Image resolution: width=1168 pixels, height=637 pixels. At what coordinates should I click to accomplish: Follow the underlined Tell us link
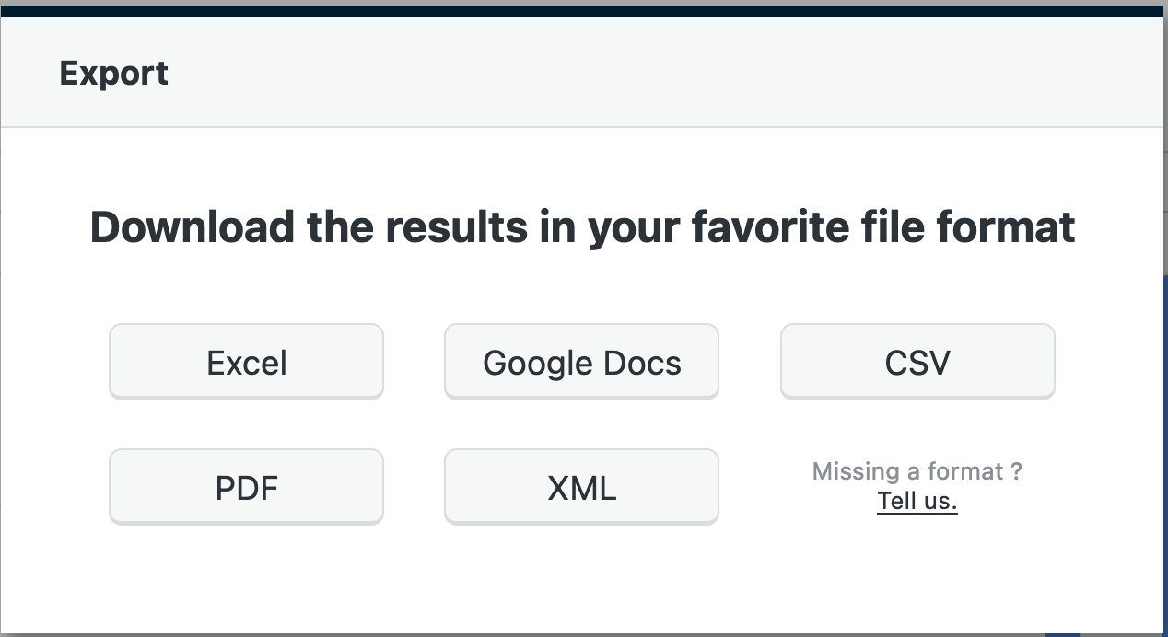click(917, 501)
